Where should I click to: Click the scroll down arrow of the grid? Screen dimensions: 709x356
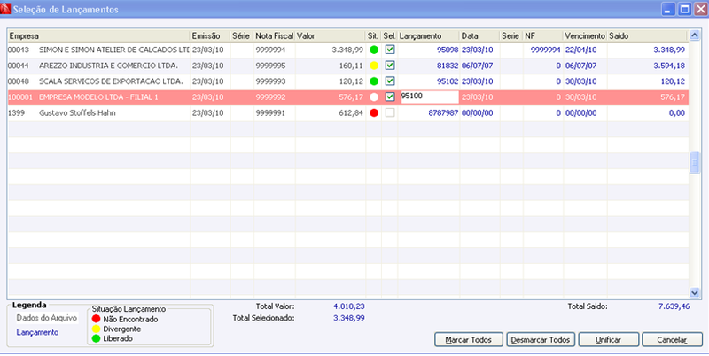[694, 292]
